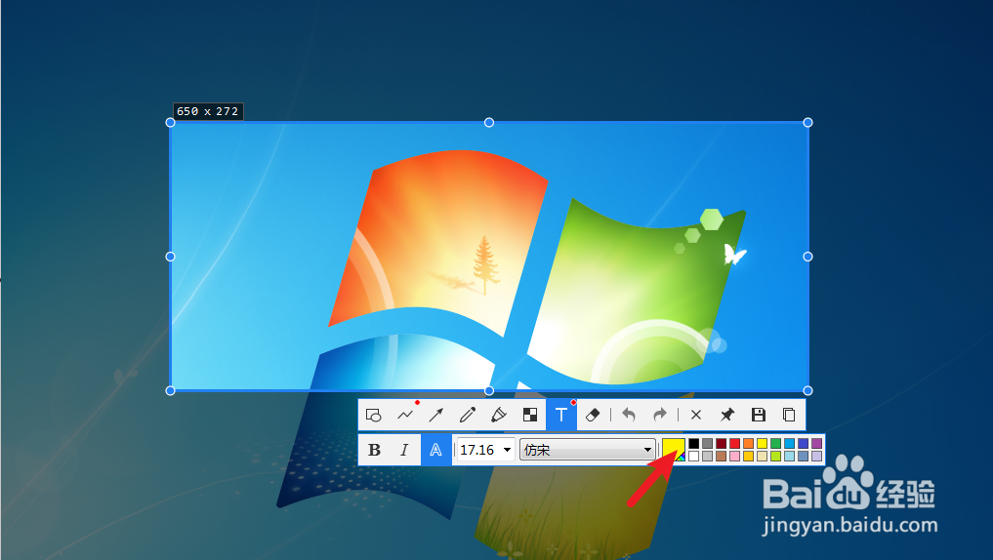Pick the white color swatch

click(x=694, y=456)
